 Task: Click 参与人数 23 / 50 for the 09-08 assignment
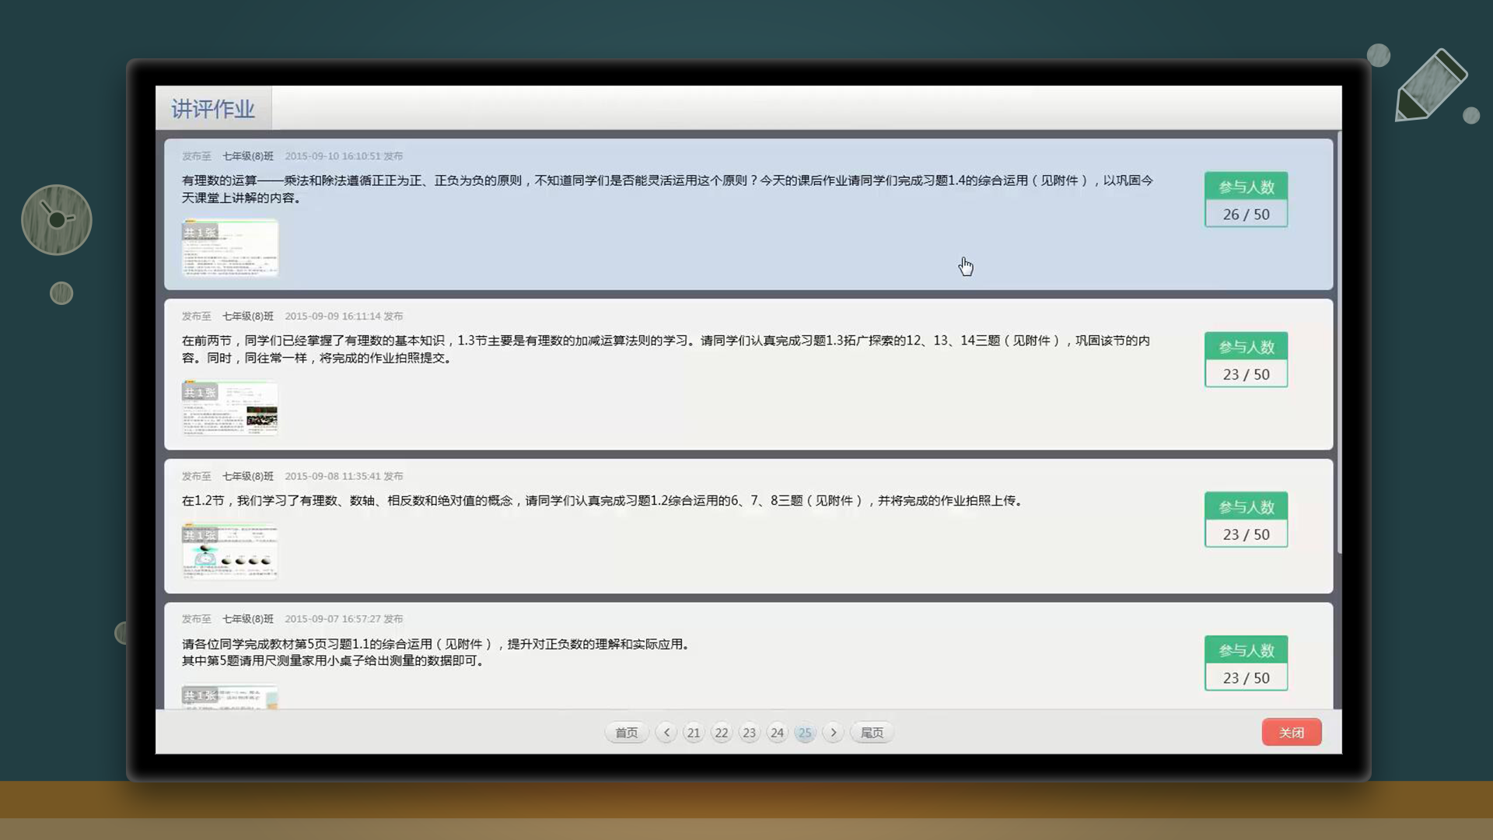point(1246,520)
